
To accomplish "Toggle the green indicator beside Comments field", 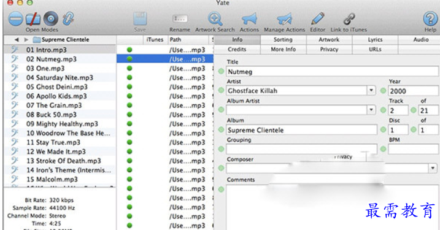I will (221, 190).
